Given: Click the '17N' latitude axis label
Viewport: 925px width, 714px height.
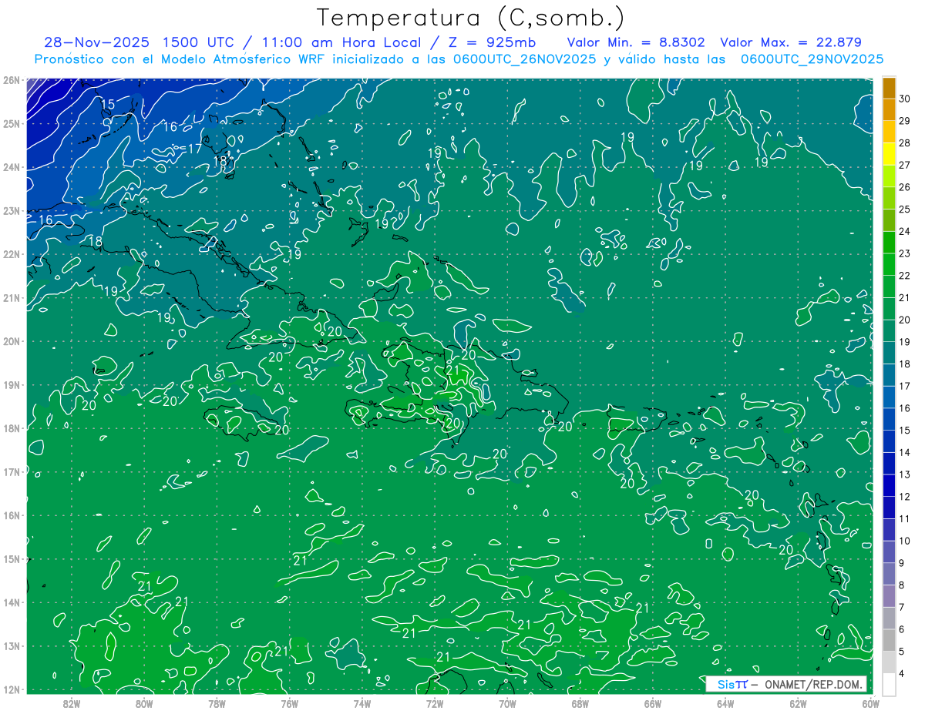Looking at the screenshot, I should point(12,472).
